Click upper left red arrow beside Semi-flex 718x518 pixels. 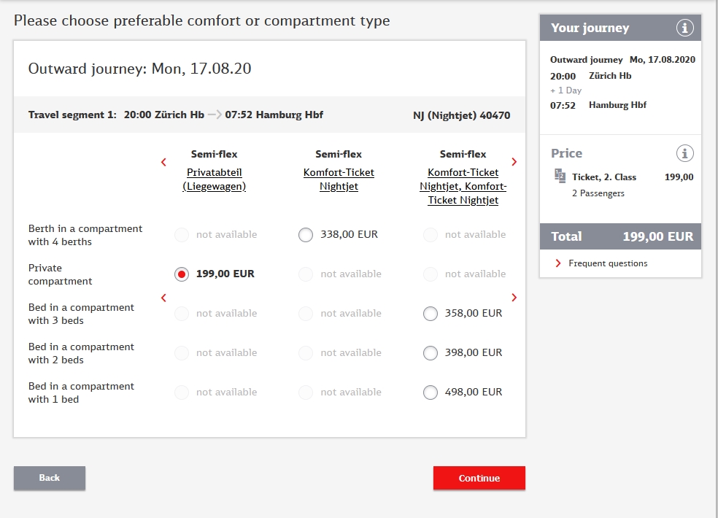[x=163, y=162]
